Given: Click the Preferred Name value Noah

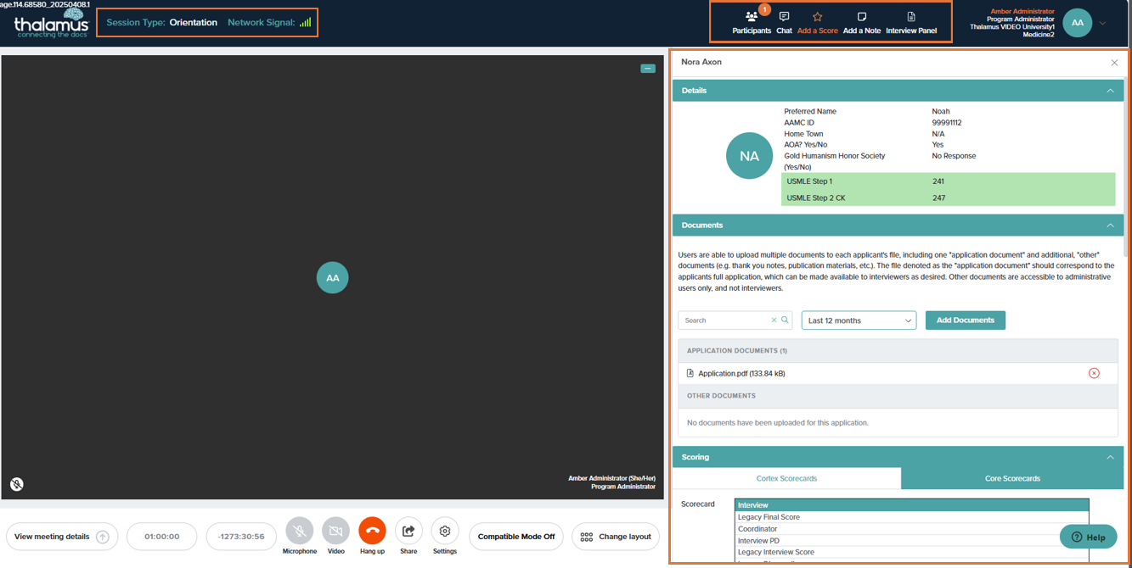Looking at the screenshot, I should click(x=940, y=112).
